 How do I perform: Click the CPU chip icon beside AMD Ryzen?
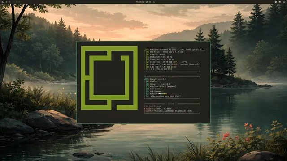148,52
